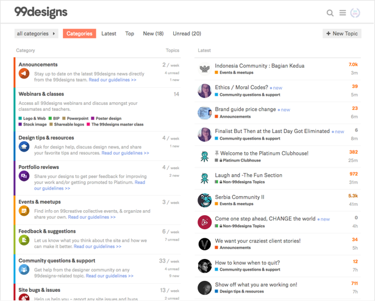Switch to the Latest tab
Viewport: 375px width, 301px height.
pyautogui.click(x=109, y=34)
